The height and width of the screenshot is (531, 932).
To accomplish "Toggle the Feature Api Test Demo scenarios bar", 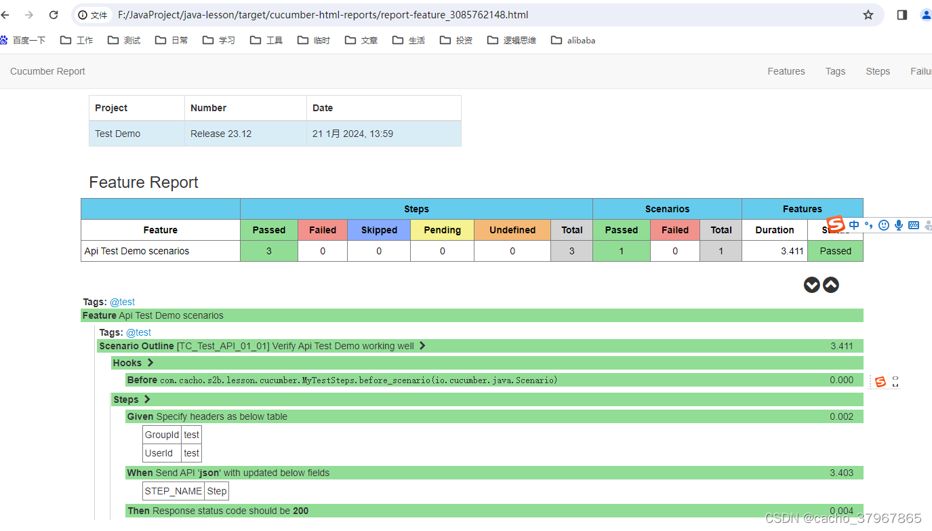I will (472, 315).
